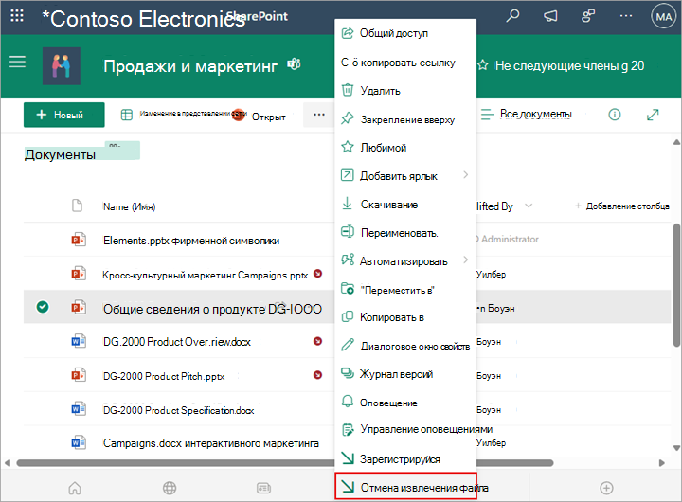Click the file type column header icon
The width and height of the screenshot is (682, 502).
77,206
